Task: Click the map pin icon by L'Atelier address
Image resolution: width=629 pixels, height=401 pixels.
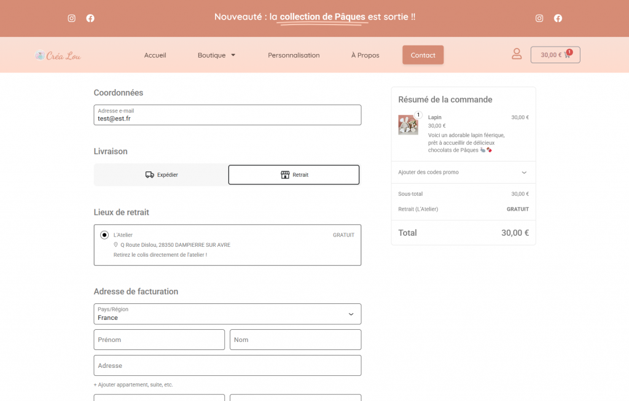Action: (x=115, y=244)
